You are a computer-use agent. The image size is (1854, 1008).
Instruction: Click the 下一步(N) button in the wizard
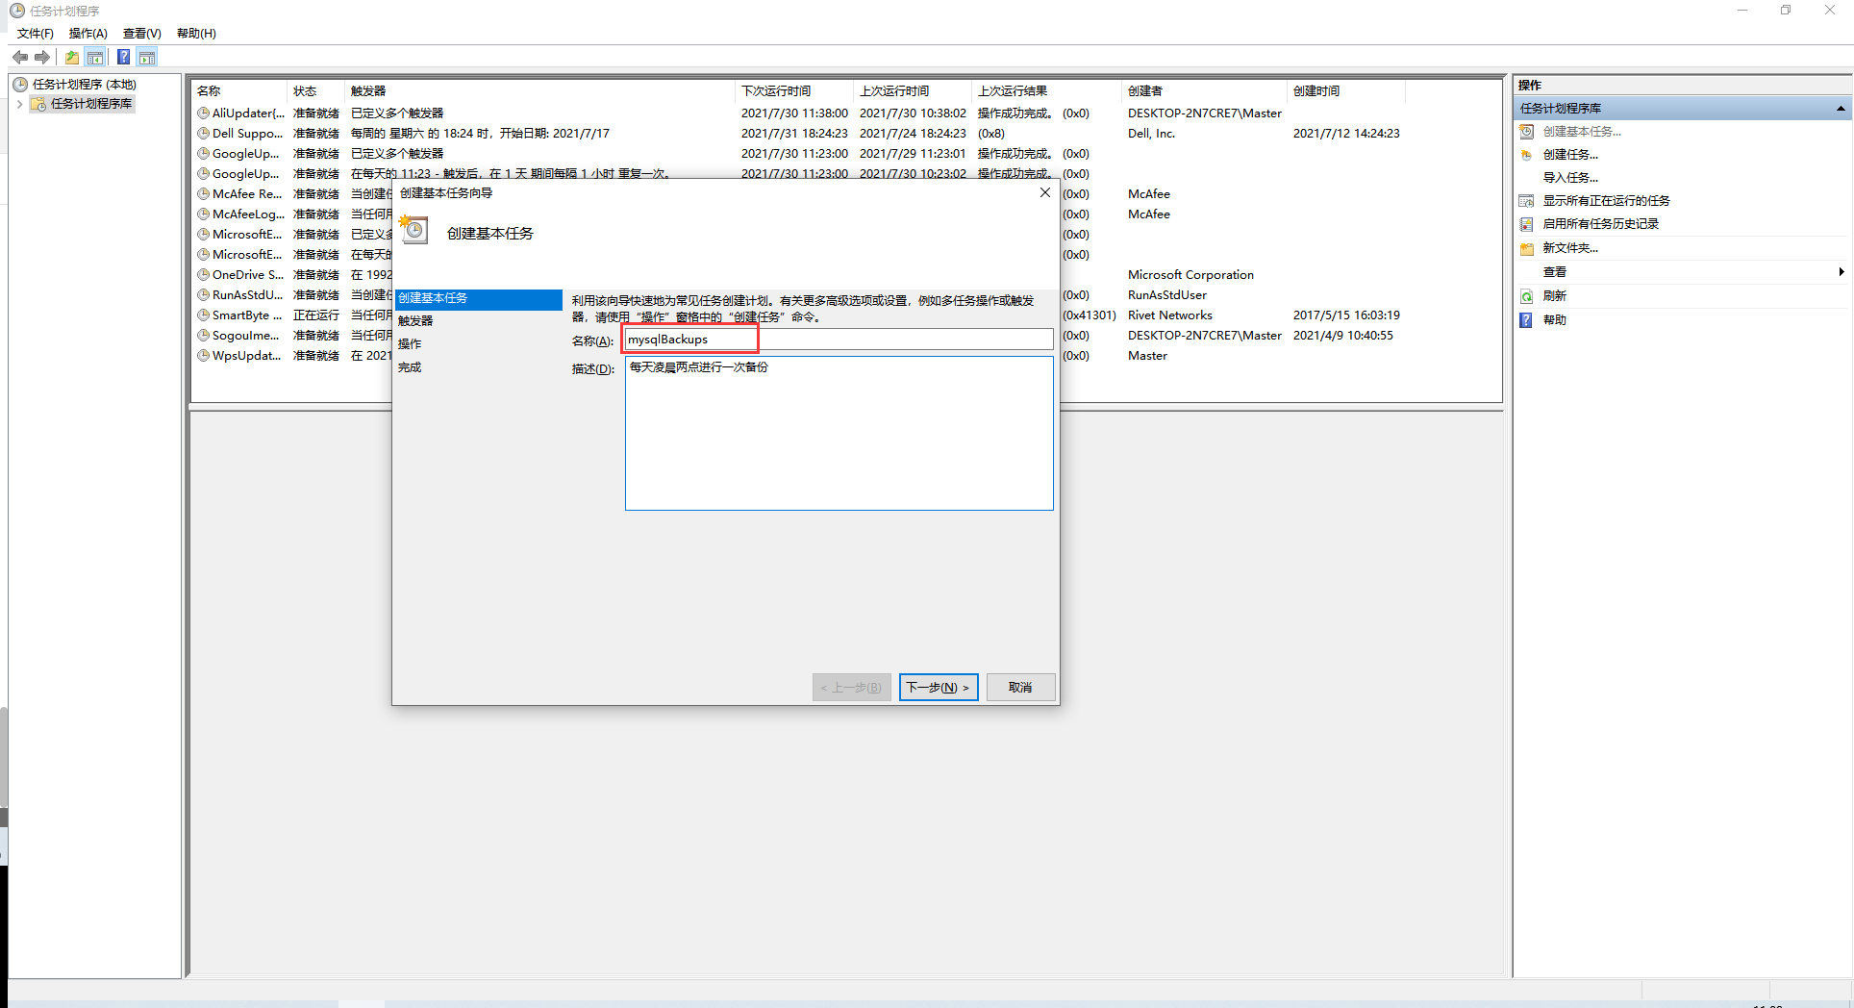pos(938,687)
